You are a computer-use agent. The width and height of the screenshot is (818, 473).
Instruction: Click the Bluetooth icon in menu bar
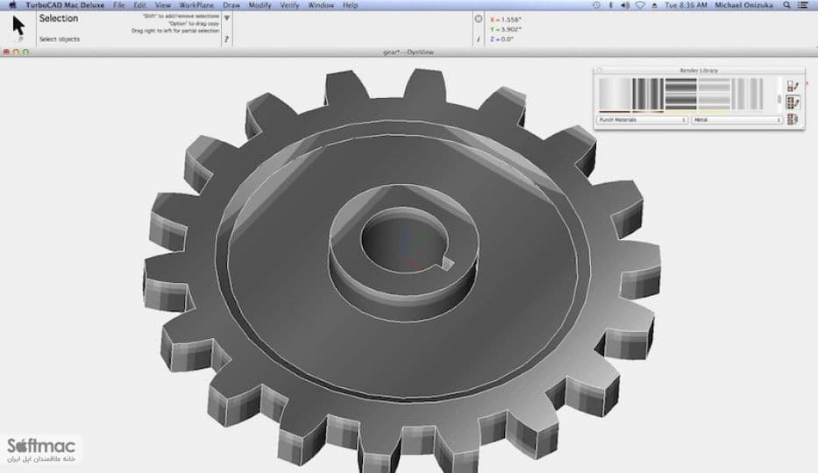click(x=611, y=5)
